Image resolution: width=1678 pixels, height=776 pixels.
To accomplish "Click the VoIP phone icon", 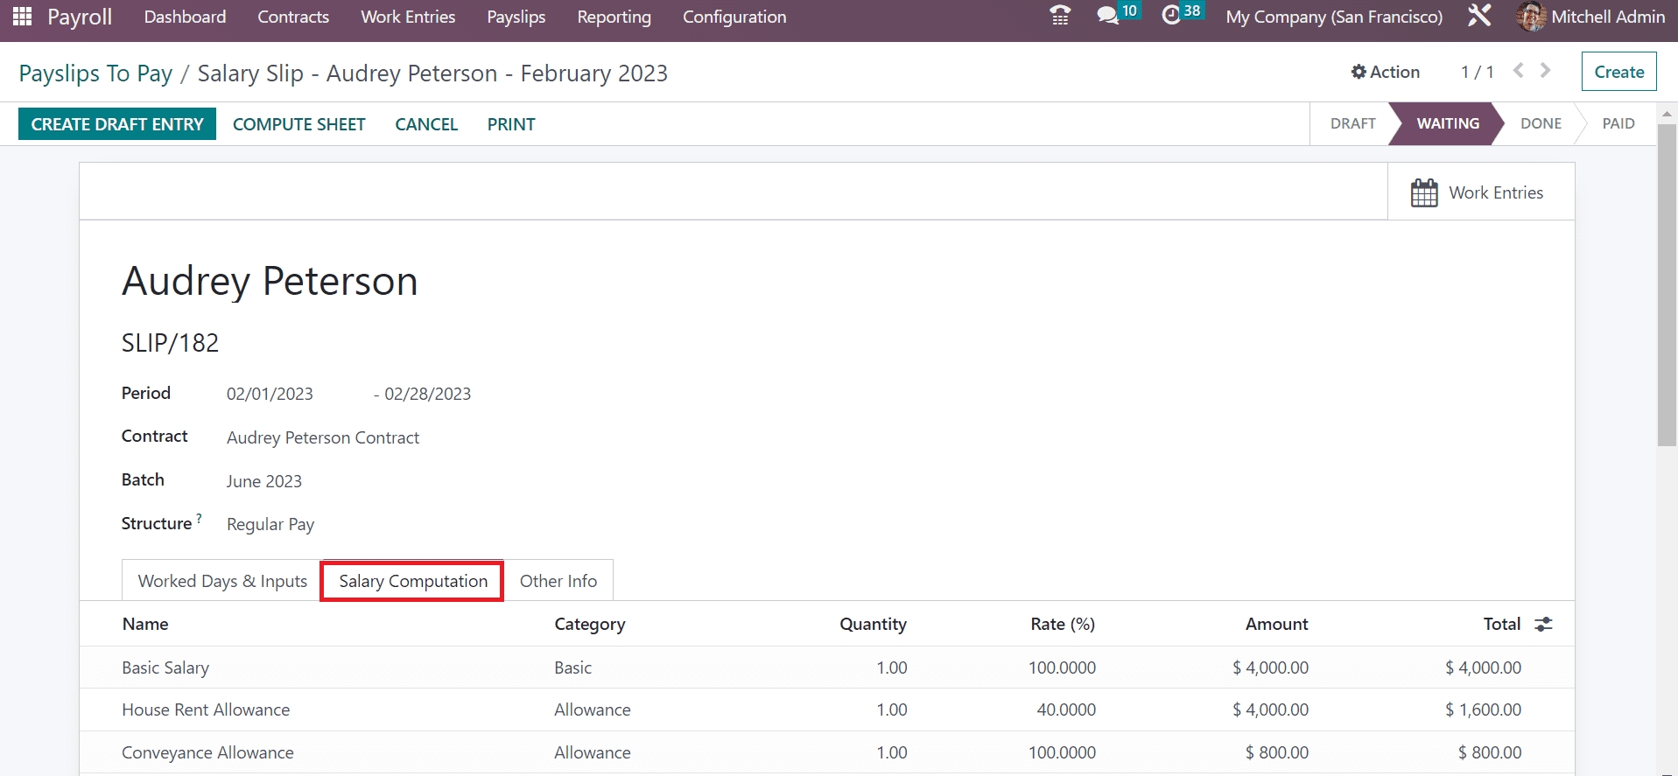I will pyautogui.click(x=1060, y=16).
